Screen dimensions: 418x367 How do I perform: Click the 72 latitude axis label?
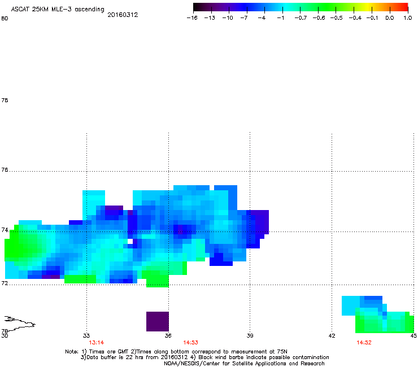(x=5, y=283)
